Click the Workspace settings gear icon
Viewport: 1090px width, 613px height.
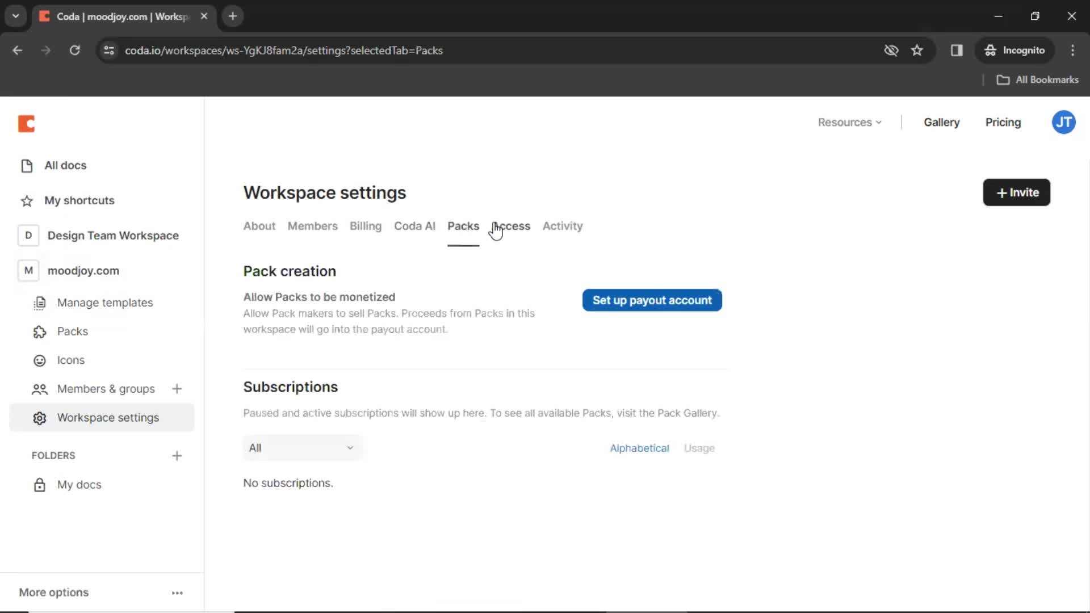[39, 418]
